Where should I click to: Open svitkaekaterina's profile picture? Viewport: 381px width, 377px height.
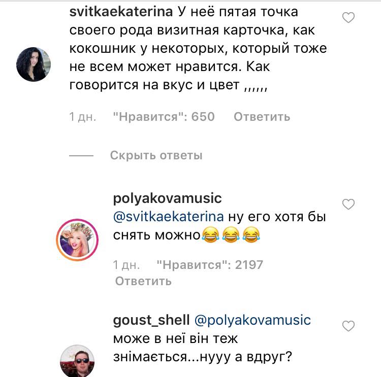tap(34, 64)
